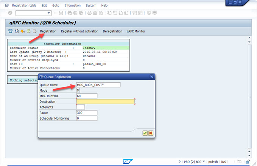Click the gray document execute icon
257x166 pixels.
click(x=35, y=31)
